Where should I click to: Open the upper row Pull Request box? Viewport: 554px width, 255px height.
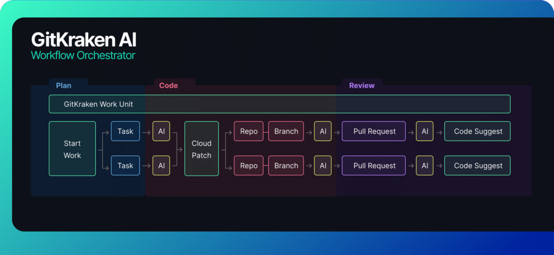[374, 131]
